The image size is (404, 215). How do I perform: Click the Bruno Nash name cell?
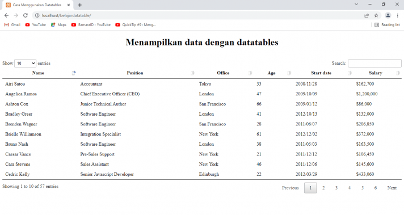(x=17, y=144)
